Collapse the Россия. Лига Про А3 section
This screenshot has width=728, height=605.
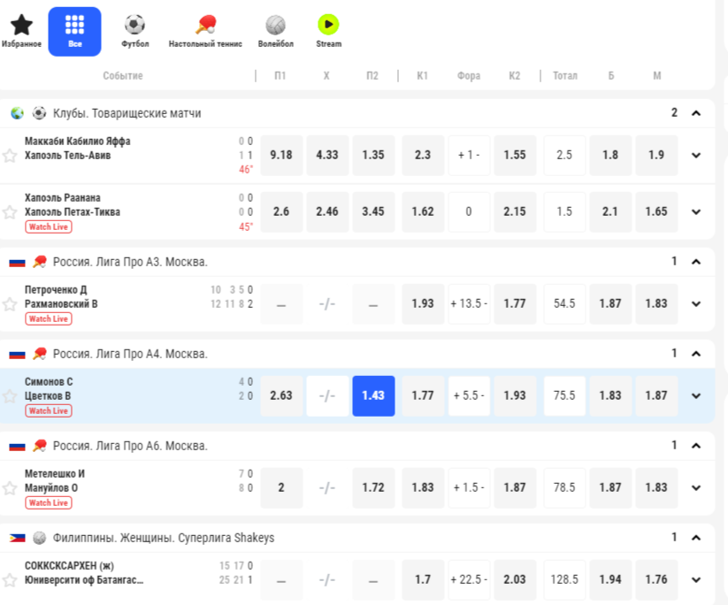point(696,262)
